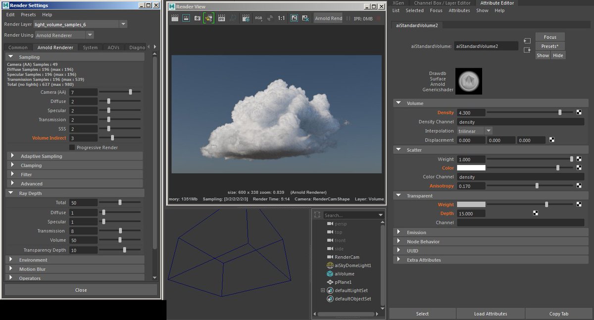
Task: Expand the Adaptive Sampling section
Action: tap(12, 156)
